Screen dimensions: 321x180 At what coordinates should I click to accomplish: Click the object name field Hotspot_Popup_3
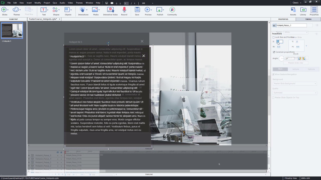pos(291,25)
